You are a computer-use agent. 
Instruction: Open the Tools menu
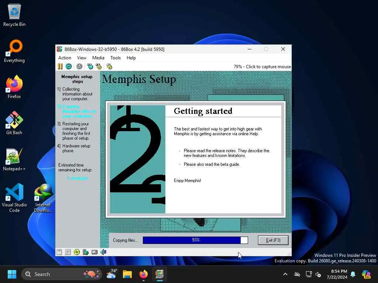(x=116, y=58)
